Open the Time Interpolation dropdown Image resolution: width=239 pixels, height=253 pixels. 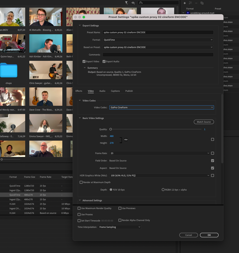click(x=120, y=227)
